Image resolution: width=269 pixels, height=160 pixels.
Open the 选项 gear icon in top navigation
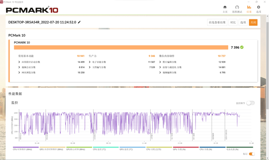(258, 7)
